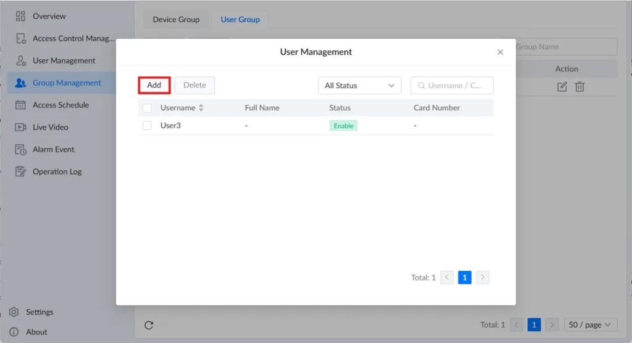Image resolution: width=632 pixels, height=343 pixels.
Task: Select page 1 in background pagination
Action: (534, 325)
